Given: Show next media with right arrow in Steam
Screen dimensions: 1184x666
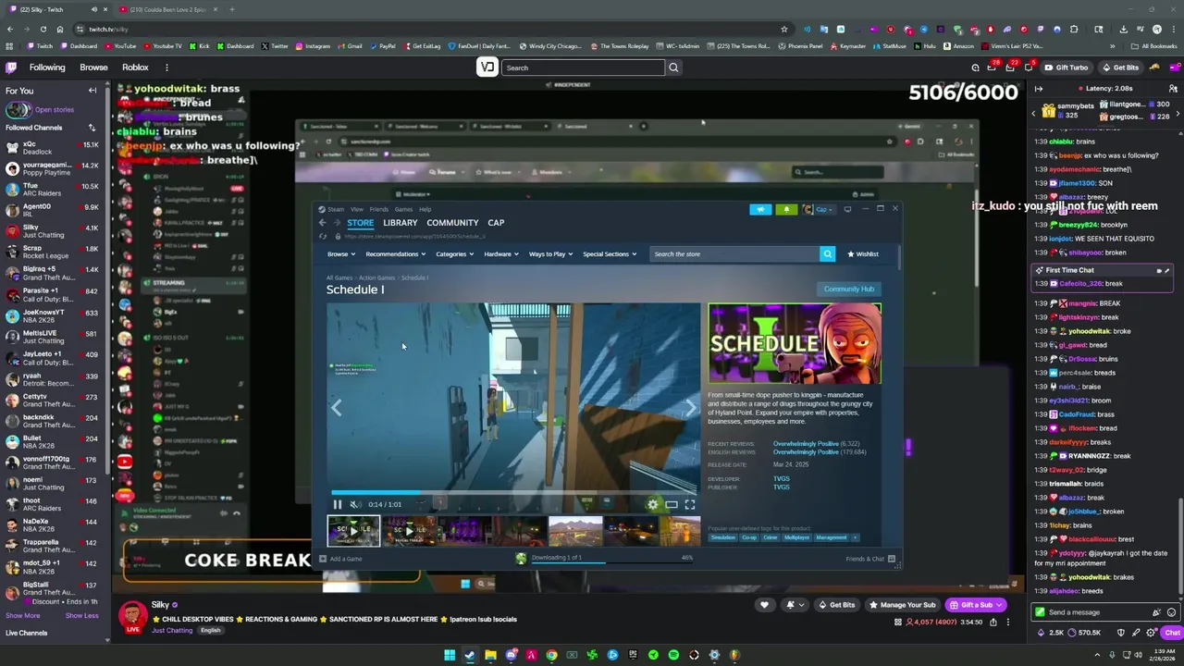Looking at the screenshot, I should [x=690, y=408].
